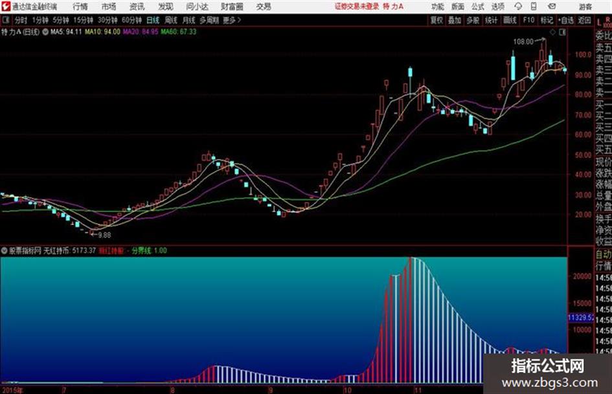Click the 分界线: 1.00 indicator value
Screen dimensions: 612x394
149,250
